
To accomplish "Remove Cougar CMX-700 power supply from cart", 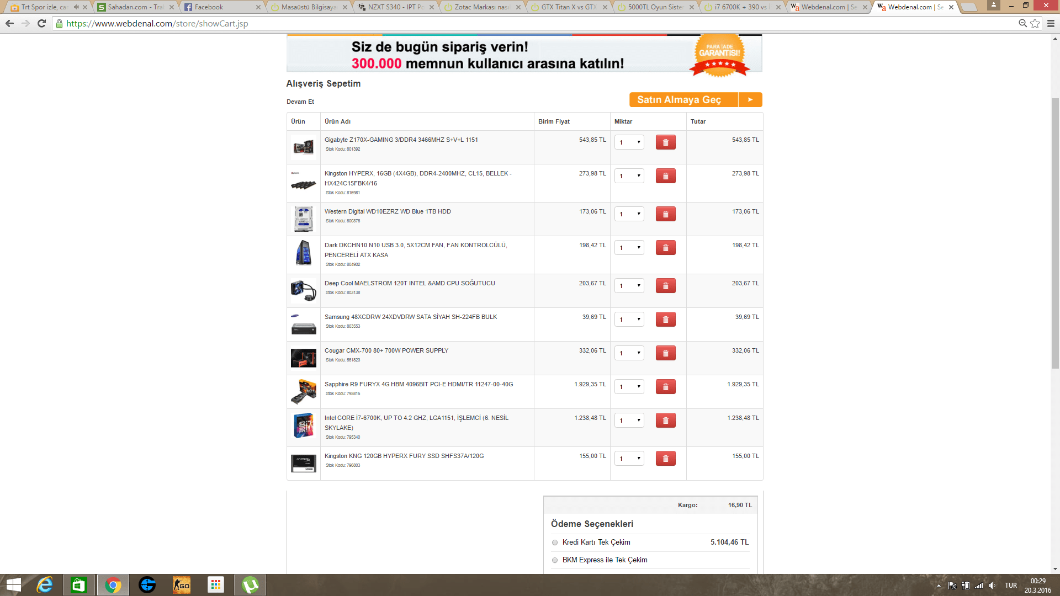I will 665,353.
